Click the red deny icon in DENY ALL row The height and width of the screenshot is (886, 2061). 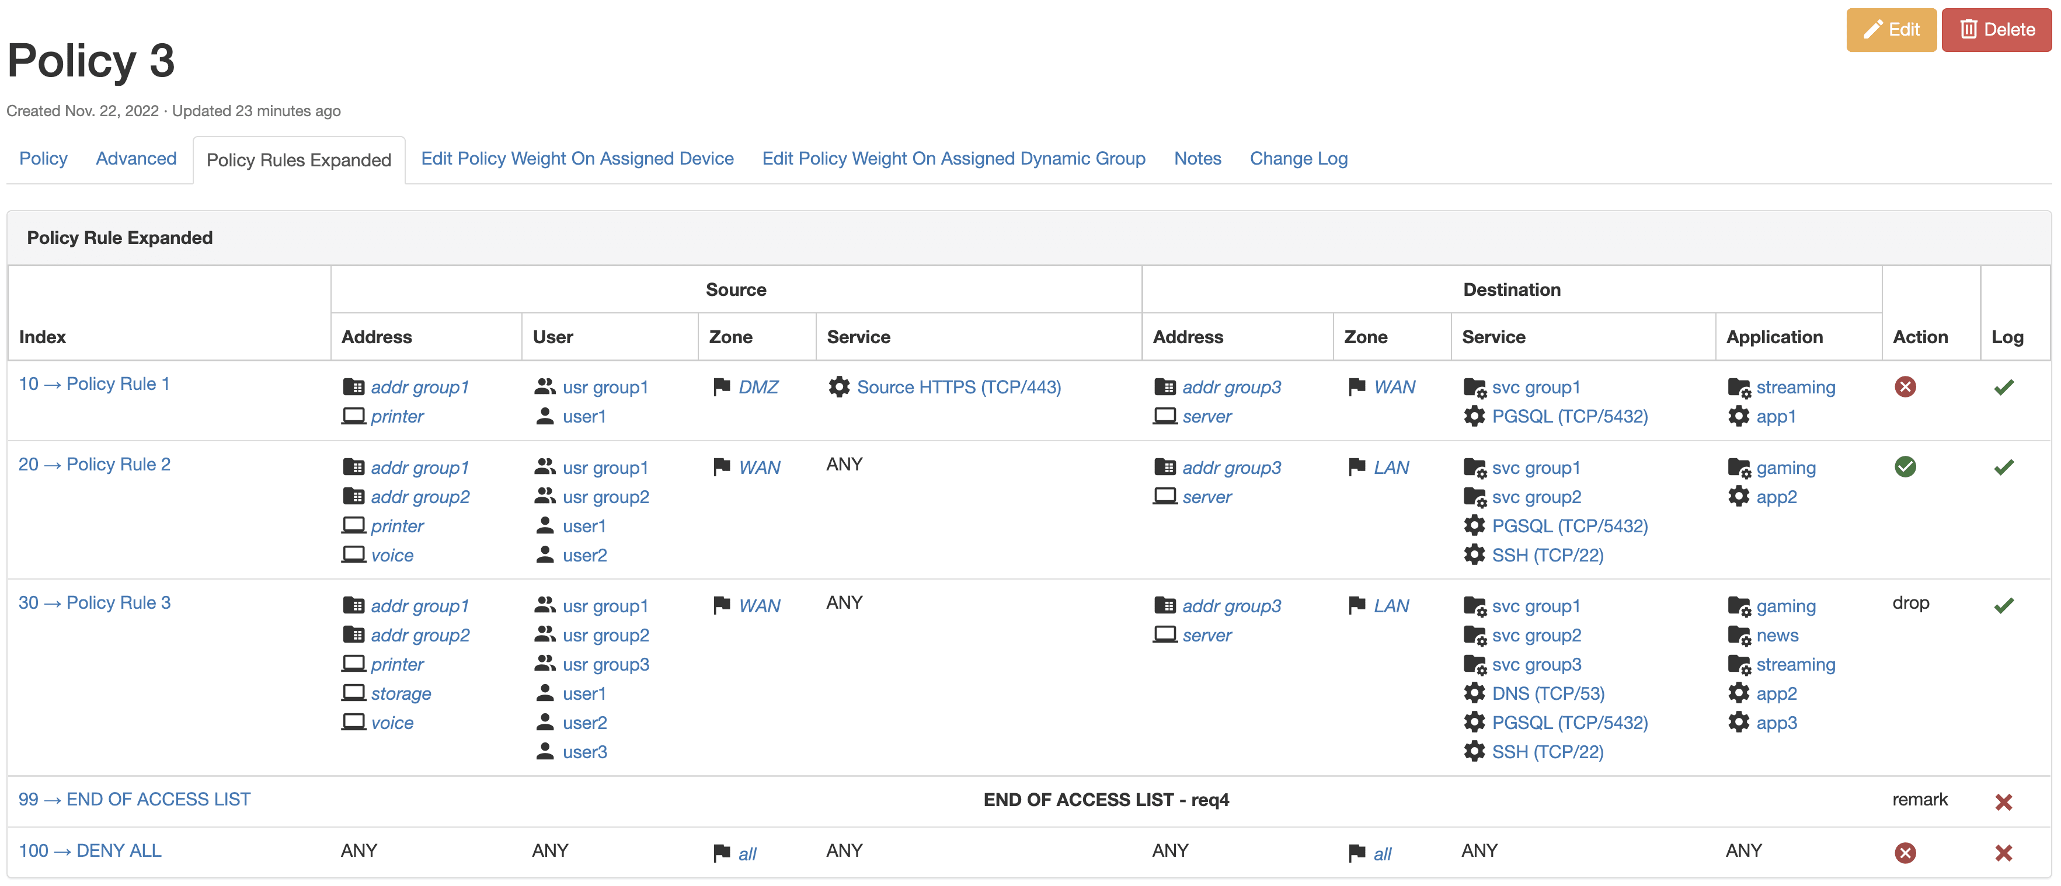point(1905,852)
